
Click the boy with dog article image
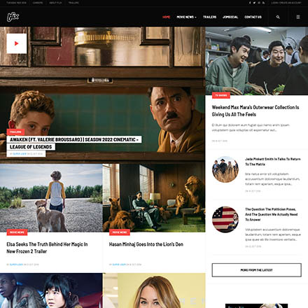coord(51,198)
